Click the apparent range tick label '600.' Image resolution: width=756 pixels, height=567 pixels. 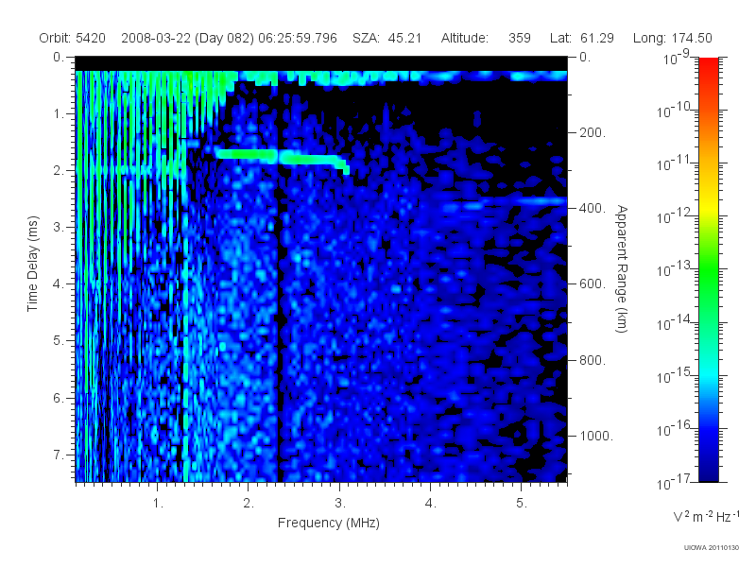[593, 284]
